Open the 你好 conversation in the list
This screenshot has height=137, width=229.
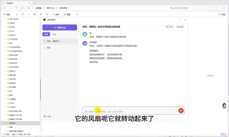click(60, 48)
